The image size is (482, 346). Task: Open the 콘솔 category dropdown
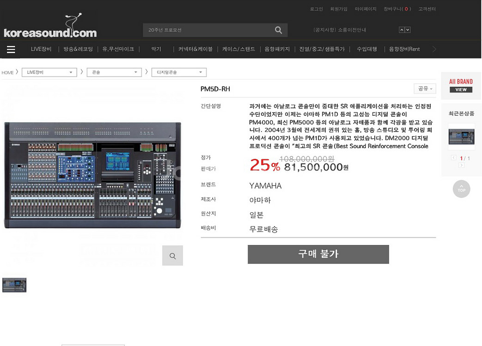114,72
